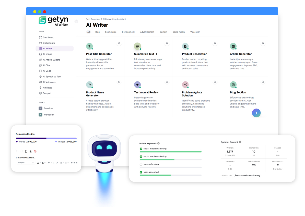This screenshot has width=305, height=216.
Task: Select the Social media tab
Action: click(x=179, y=32)
